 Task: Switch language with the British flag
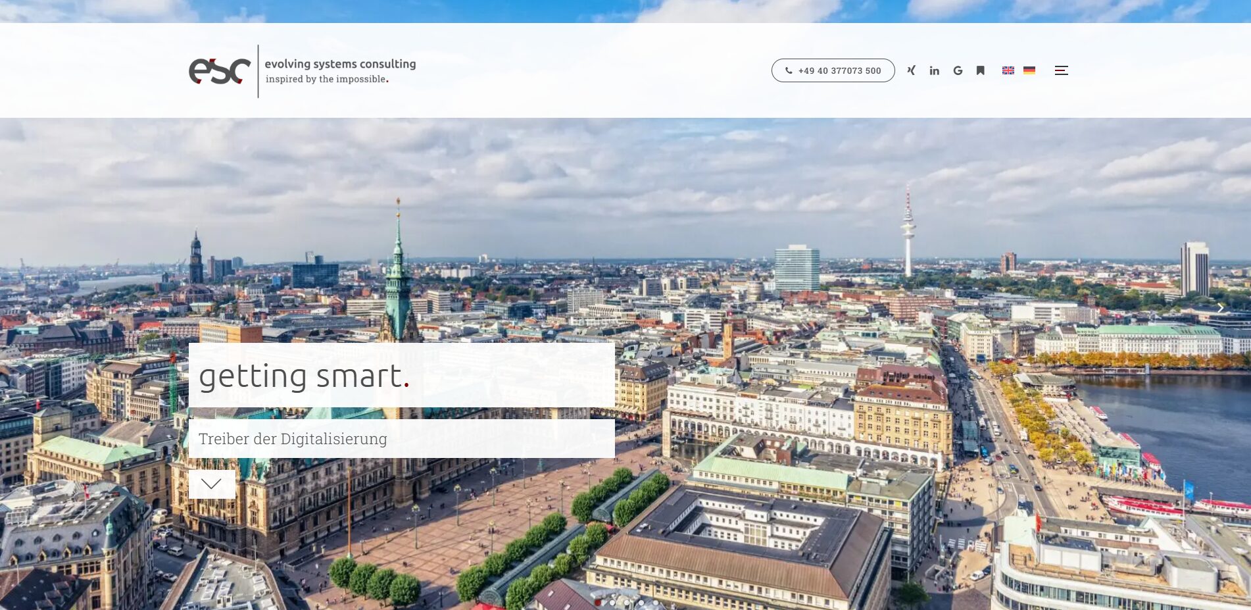pos(1008,70)
